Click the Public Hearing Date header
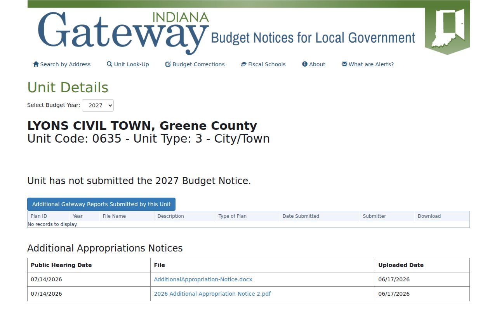 click(61, 265)
